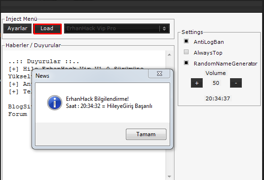Image resolution: width=264 pixels, height=180 pixels.
Task: Decrease volume with the minus button
Action: [x=236, y=83]
